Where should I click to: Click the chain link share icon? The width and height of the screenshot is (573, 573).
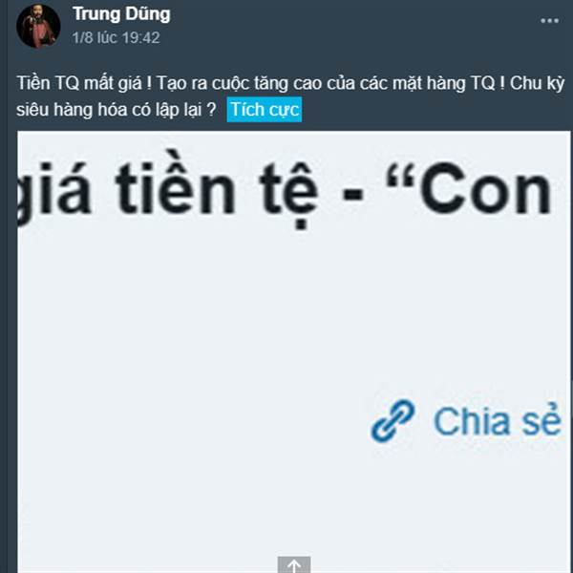click(x=393, y=420)
